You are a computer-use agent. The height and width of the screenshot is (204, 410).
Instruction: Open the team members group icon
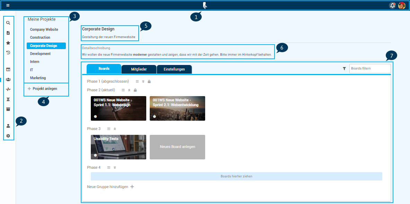(x=8, y=80)
